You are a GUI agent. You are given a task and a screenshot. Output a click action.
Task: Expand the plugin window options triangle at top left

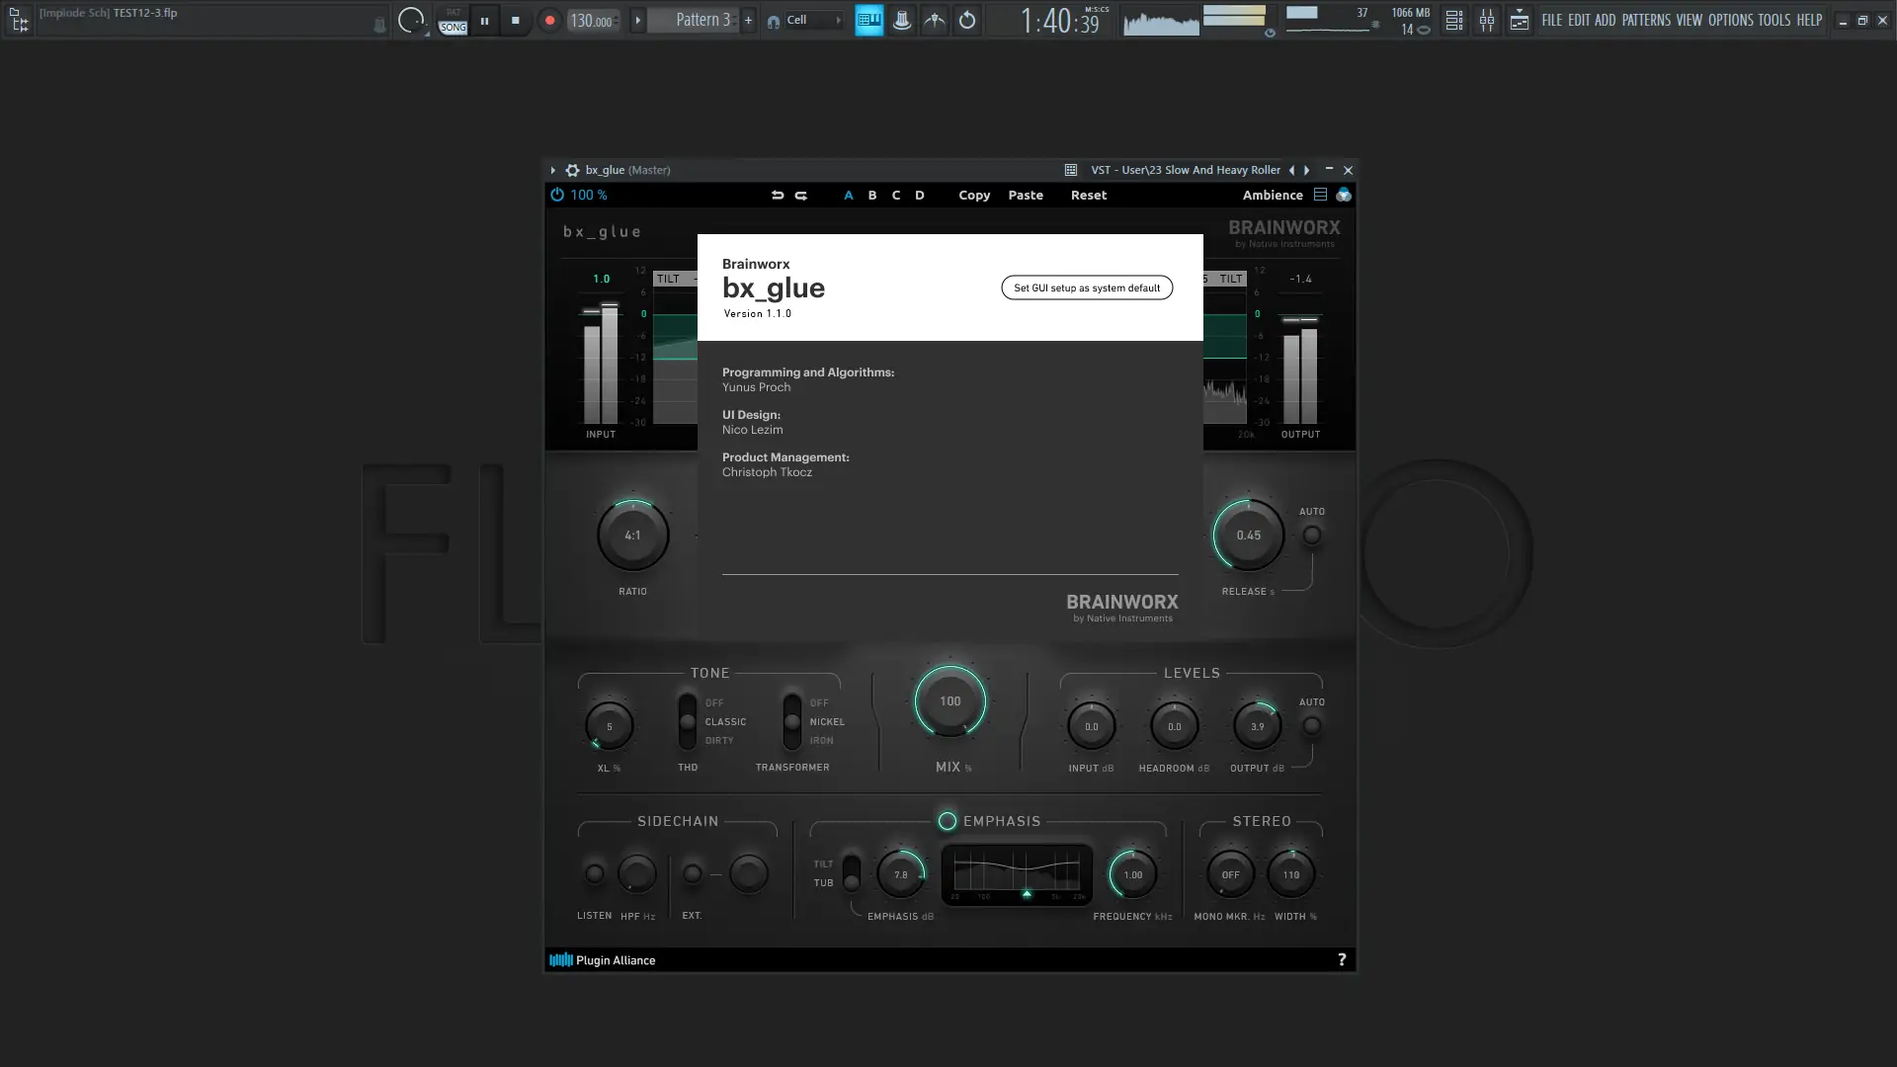(x=554, y=170)
